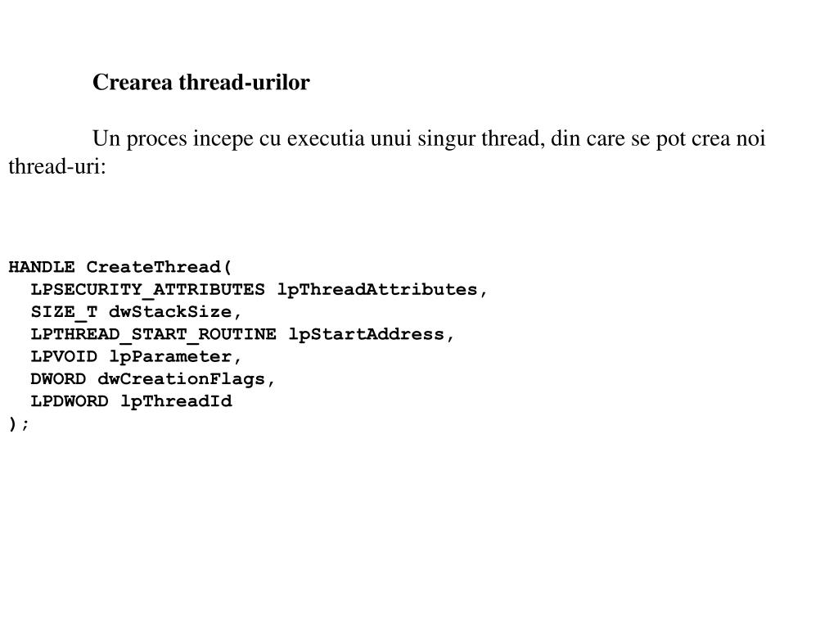This screenshot has height=629, width=838.
Task: Click lpStartAddress parameter name
Action: click(x=366, y=334)
